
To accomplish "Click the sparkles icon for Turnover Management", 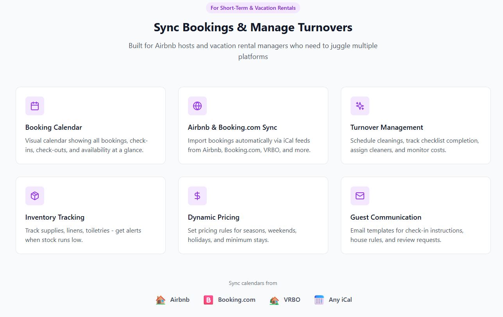I will (x=360, y=106).
